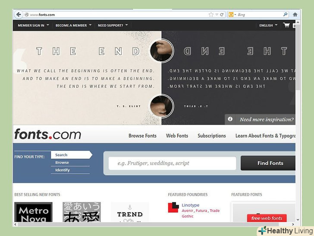Click the bookmark star icon

pos(211,15)
